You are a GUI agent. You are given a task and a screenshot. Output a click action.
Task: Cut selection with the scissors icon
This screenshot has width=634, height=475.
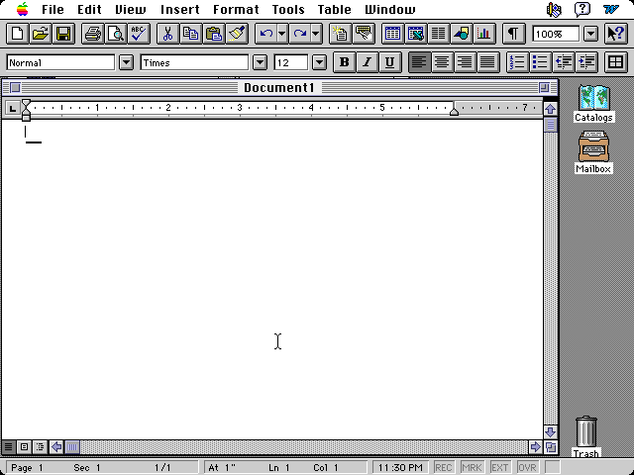coord(167,34)
